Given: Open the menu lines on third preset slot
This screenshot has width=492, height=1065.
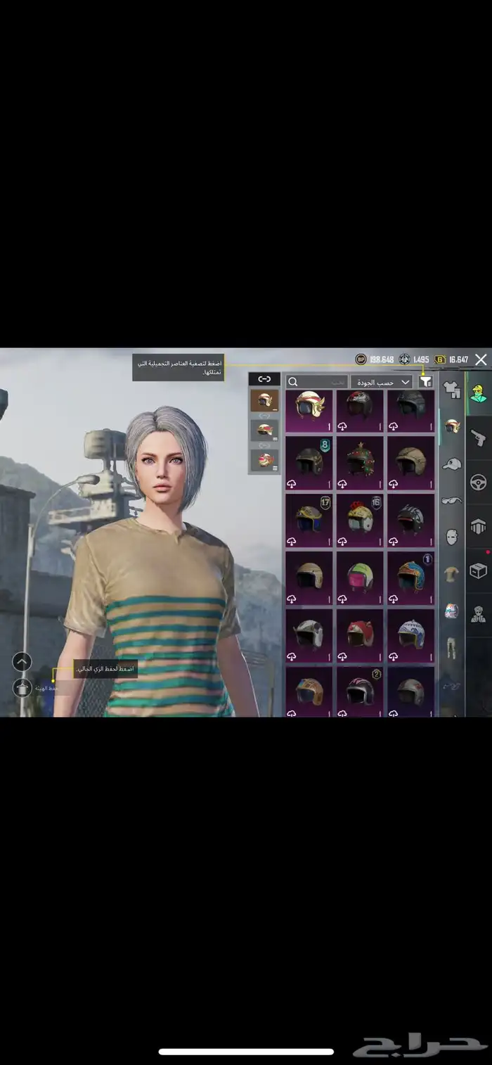Looking at the screenshot, I should pyautogui.click(x=274, y=467).
